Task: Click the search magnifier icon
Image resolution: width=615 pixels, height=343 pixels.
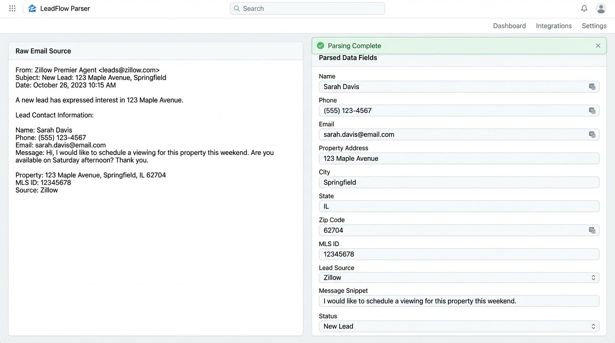Action: [236, 8]
